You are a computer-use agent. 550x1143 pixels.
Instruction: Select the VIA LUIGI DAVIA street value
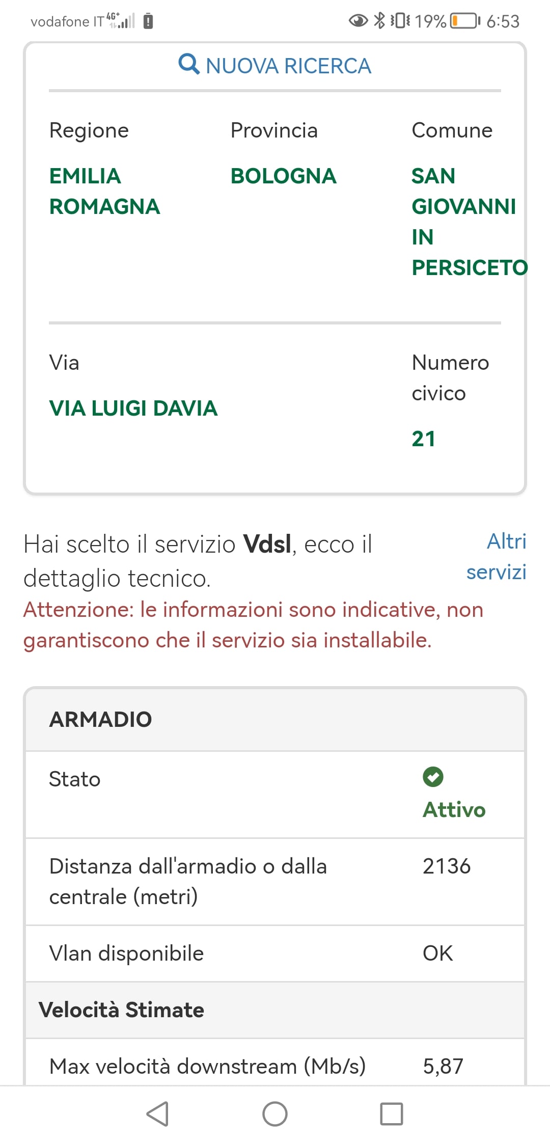[133, 408]
